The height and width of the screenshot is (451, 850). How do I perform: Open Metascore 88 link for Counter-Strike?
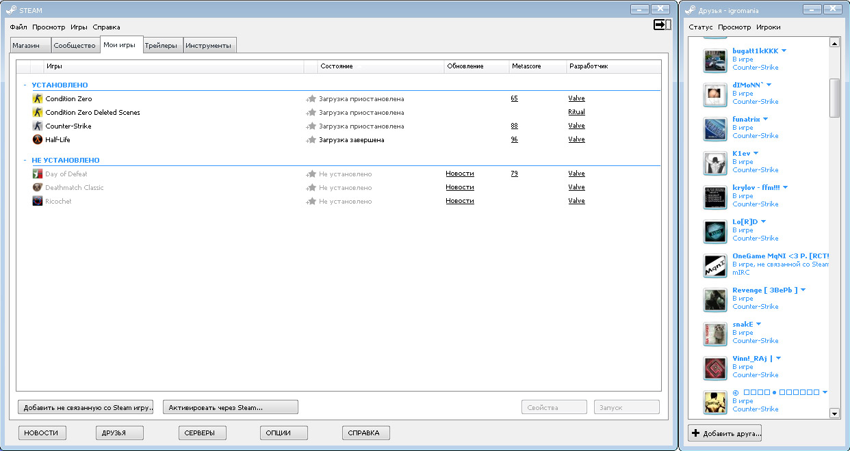[515, 126]
